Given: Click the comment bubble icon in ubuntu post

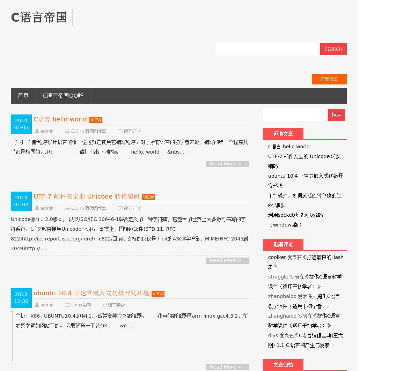Looking at the screenshot, I should (x=104, y=305).
